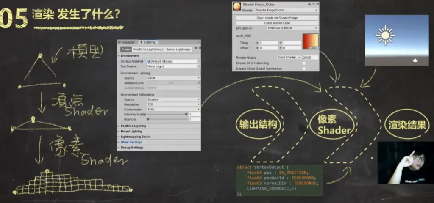
Task: Expand the Realtime Lighting section
Action: pyautogui.click(x=133, y=126)
